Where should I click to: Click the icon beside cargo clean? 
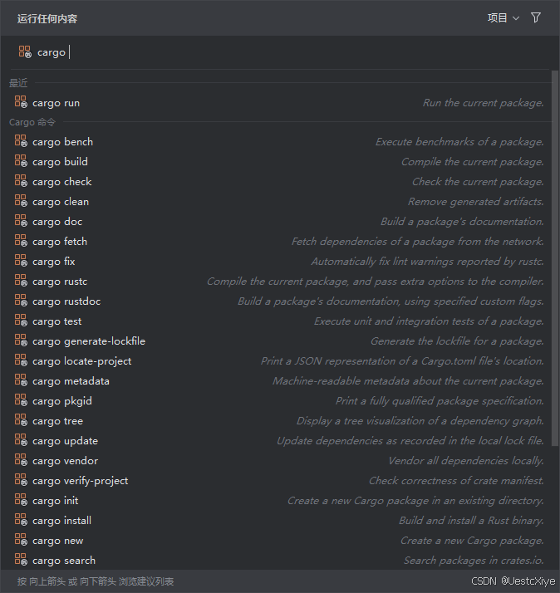[x=21, y=201]
